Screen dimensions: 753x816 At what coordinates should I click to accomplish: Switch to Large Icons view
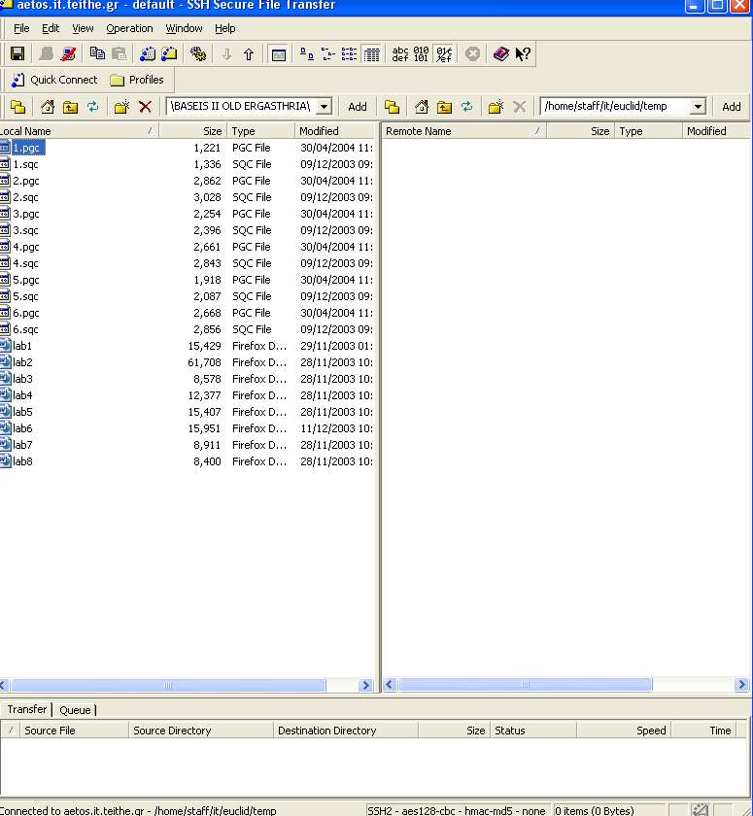306,54
